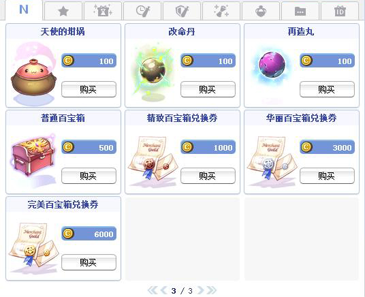Open the folder category tab

(x=300, y=11)
